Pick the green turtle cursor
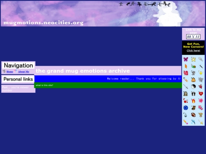 (193, 66)
